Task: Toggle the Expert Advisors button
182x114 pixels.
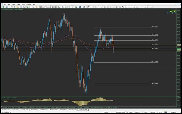Action: pyautogui.click(x=44, y=7)
